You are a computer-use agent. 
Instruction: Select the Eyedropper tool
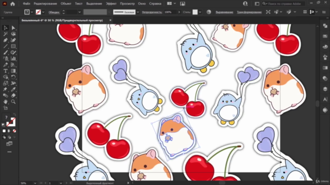[13, 89]
